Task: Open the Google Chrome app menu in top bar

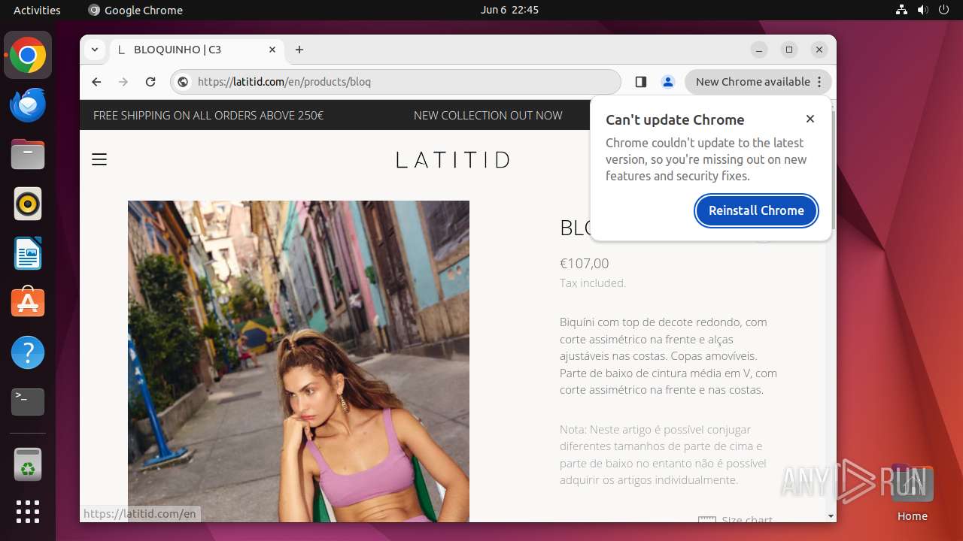Action: [135, 10]
